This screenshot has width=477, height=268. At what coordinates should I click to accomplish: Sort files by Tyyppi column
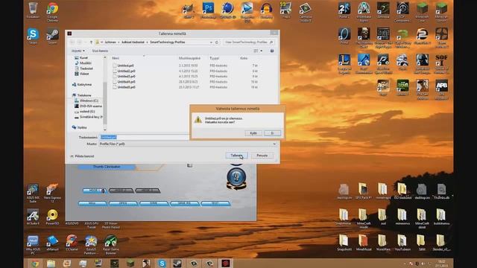click(214, 58)
